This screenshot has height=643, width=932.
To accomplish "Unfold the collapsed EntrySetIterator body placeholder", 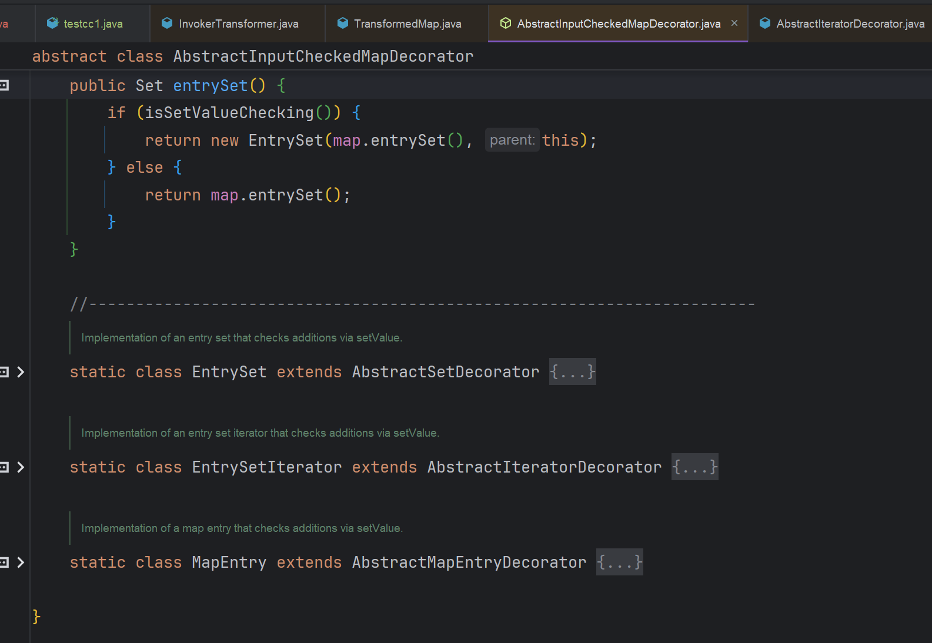I will click(x=694, y=467).
